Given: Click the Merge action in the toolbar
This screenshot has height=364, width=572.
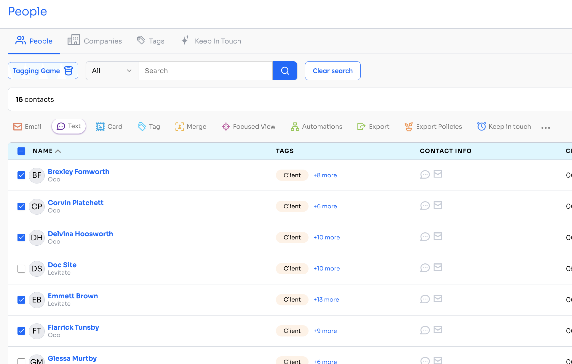Looking at the screenshot, I should pos(191,127).
